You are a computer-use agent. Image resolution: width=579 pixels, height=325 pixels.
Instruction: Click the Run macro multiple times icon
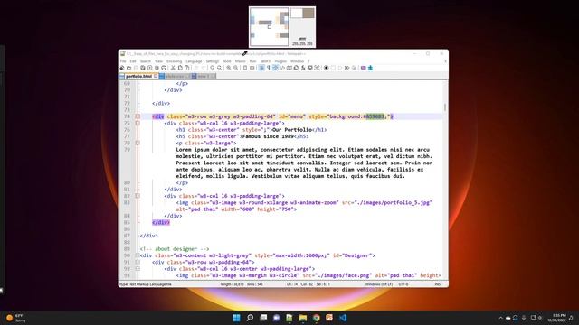[x=346, y=68]
